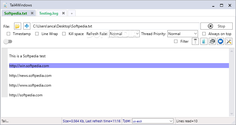Click the scrollbar down arrow
Screen dimensions: 236x125
coord(232,114)
